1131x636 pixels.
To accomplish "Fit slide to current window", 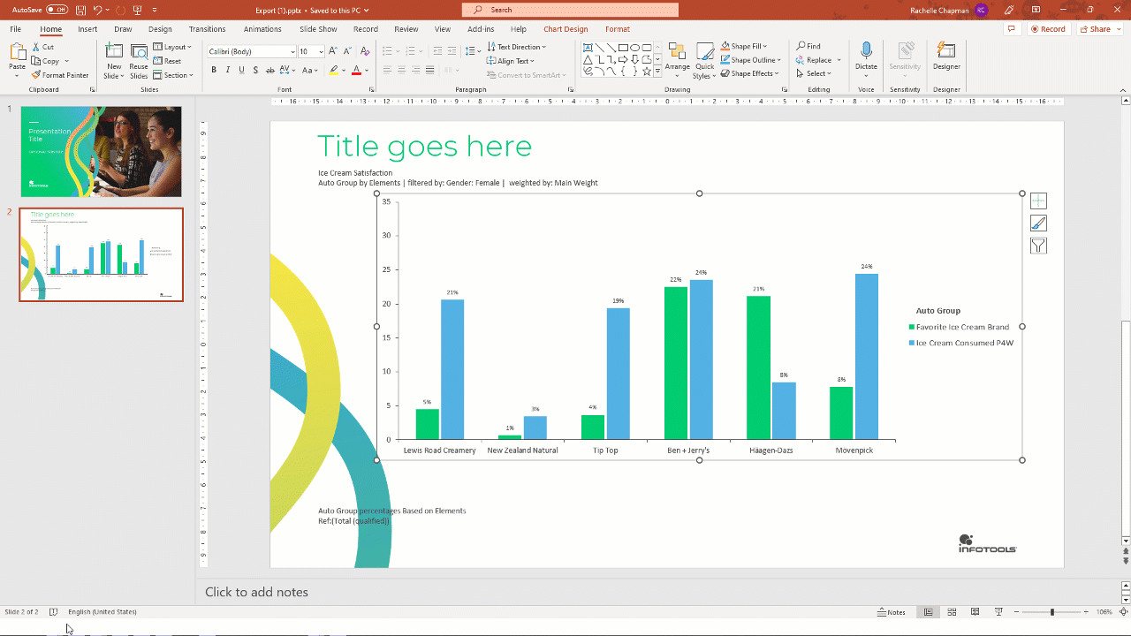I will point(1124,612).
